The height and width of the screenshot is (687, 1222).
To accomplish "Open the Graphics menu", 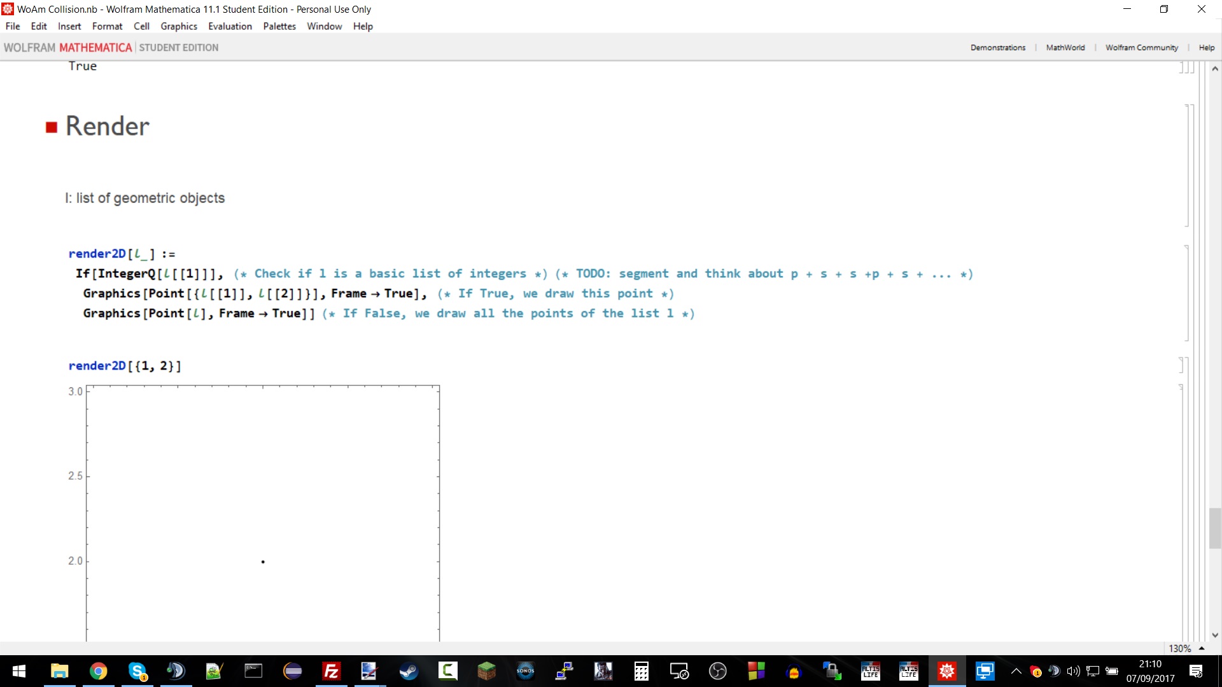I will click(179, 26).
